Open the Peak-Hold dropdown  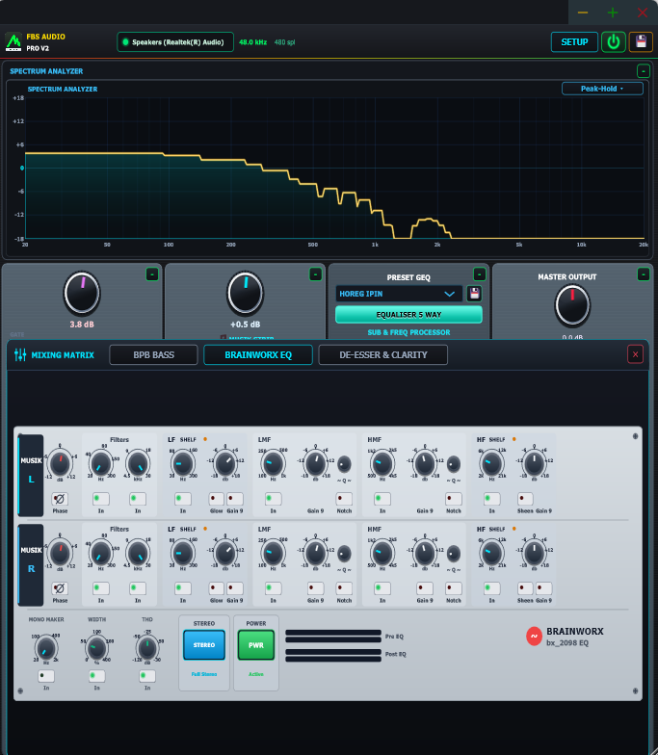[602, 89]
